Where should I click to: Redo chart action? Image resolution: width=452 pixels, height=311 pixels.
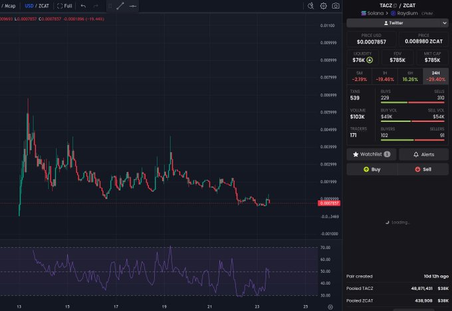(96, 6)
